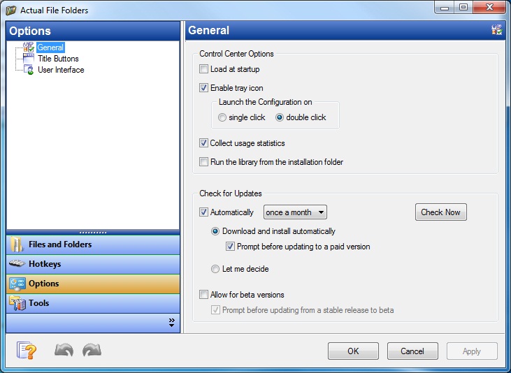
Task: Click the General header icon at top right
Action: click(x=496, y=30)
